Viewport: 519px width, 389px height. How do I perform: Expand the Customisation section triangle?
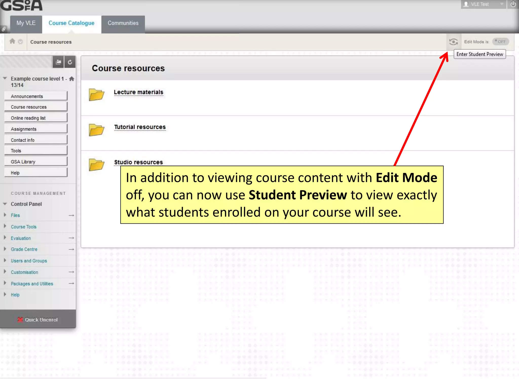[5, 271]
